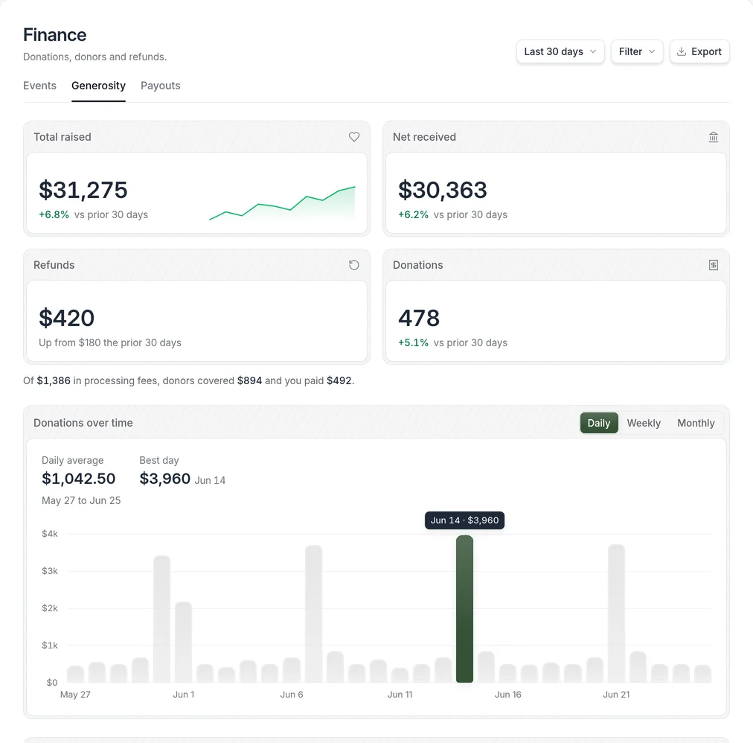The height and width of the screenshot is (743, 753).
Task: Click the +6.2% change label
Action: 413,215
